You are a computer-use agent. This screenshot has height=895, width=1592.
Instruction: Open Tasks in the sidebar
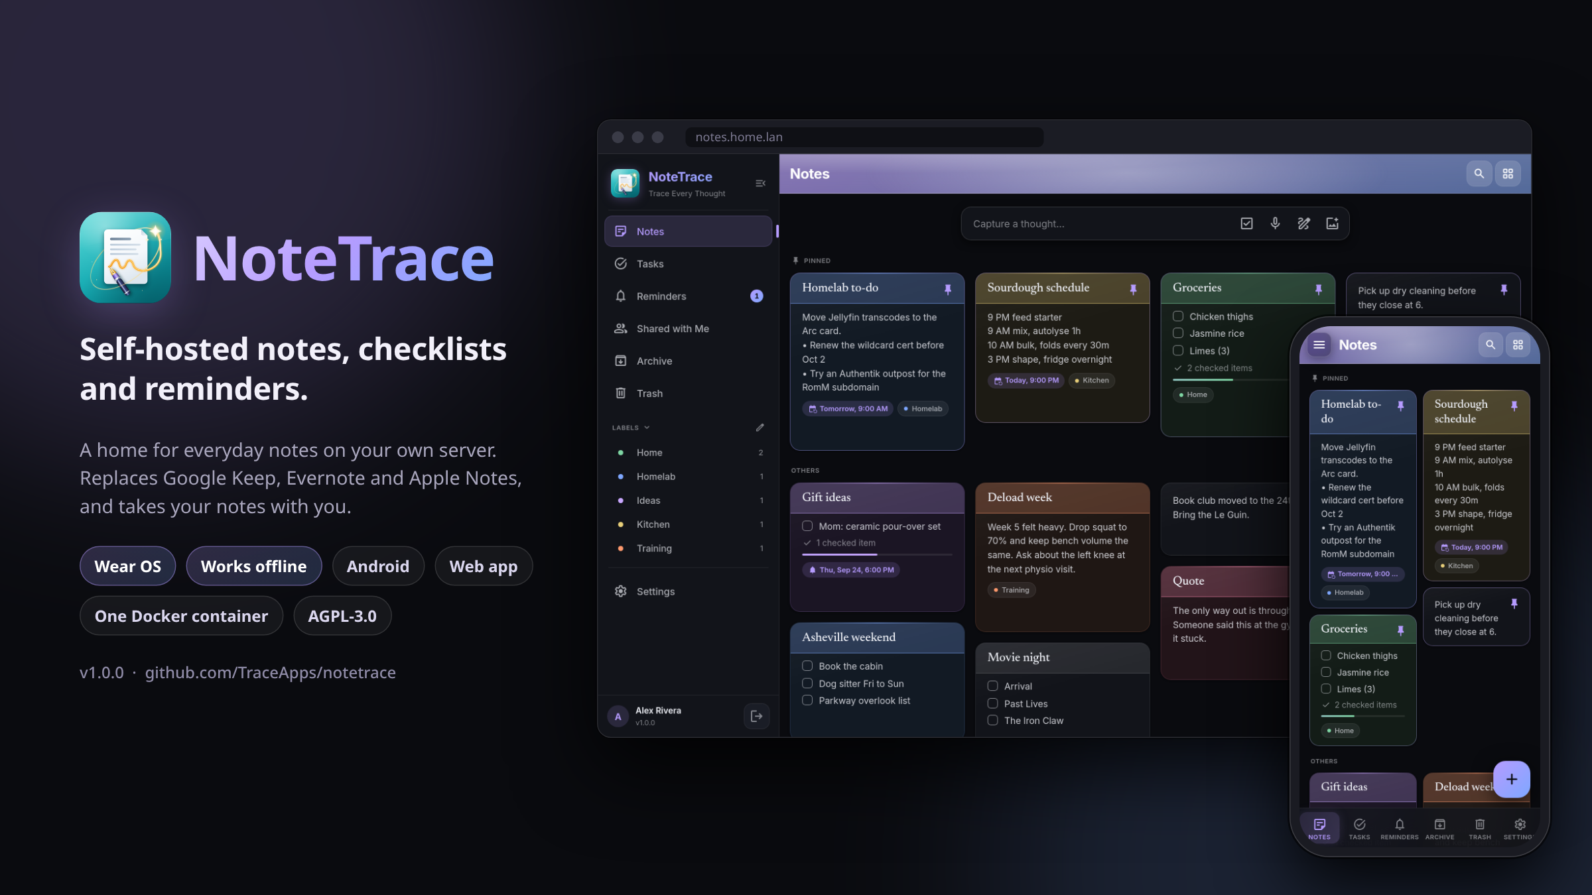(x=688, y=264)
